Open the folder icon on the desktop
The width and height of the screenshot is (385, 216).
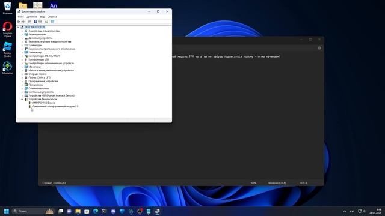pyautogui.click(x=23, y=5)
